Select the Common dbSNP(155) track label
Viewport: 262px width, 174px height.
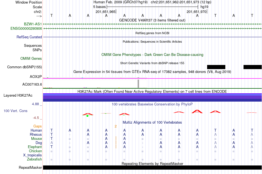coord(24,67)
